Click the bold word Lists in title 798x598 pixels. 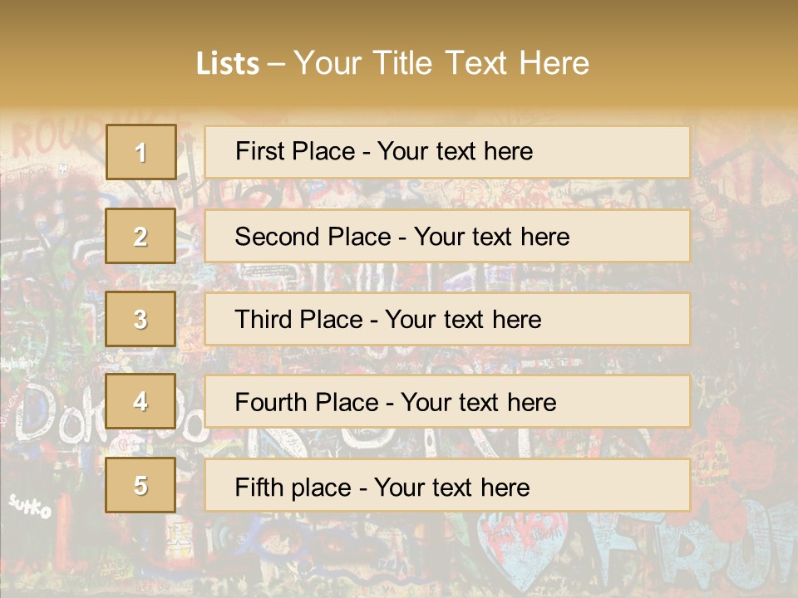pos(228,63)
